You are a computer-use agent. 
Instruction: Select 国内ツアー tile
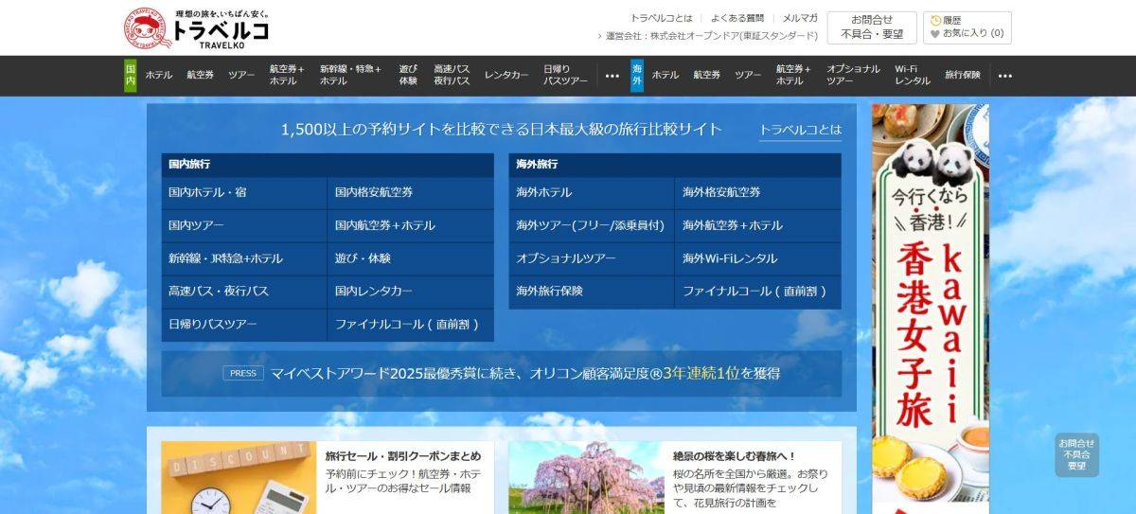click(244, 225)
